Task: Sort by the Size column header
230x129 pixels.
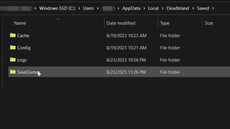Action: pos(209,23)
